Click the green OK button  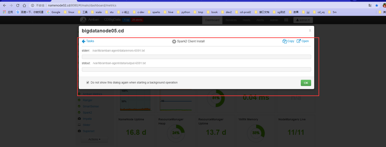306,83
